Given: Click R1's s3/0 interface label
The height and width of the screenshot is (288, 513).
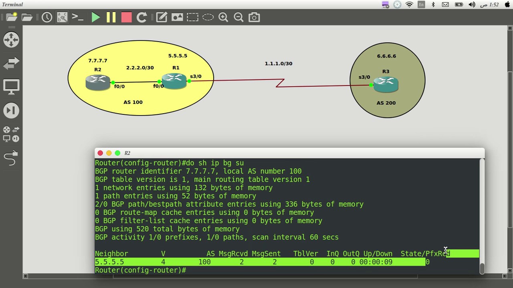Looking at the screenshot, I should pyautogui.click(x=196, y=76).
